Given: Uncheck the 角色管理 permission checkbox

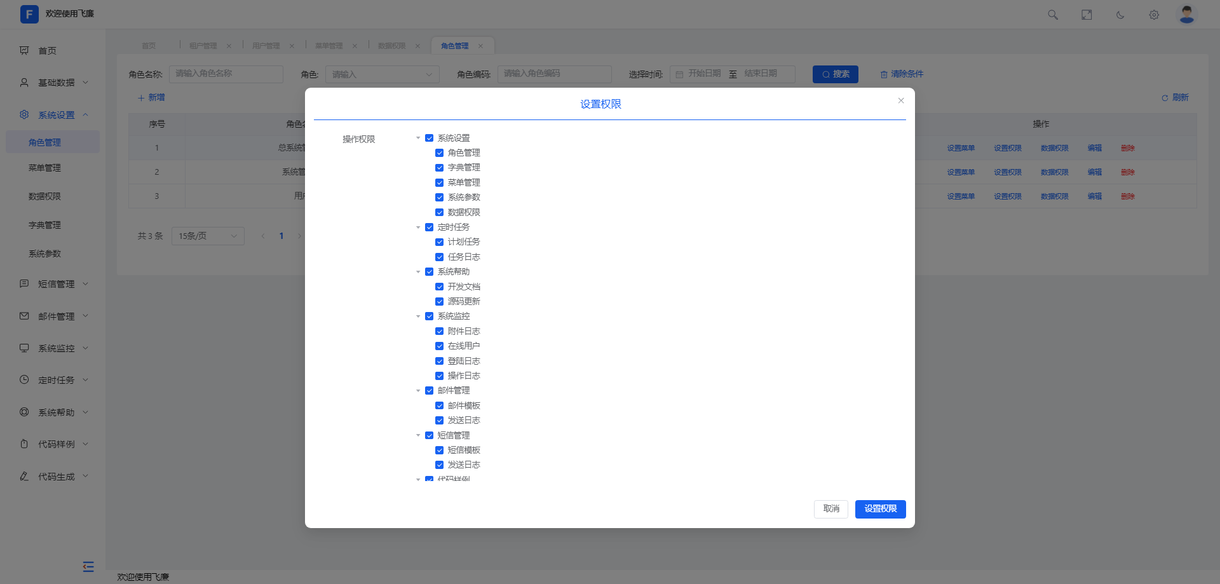Looking at the screenshot, I should coord(439,153).
